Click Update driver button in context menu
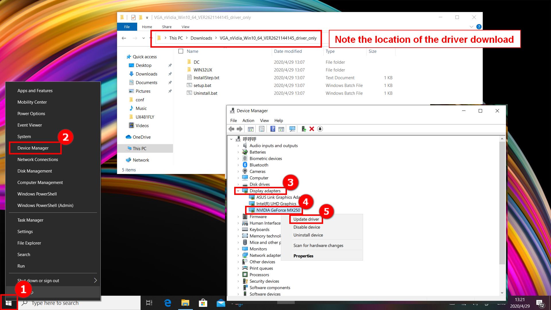 (306, 219)
